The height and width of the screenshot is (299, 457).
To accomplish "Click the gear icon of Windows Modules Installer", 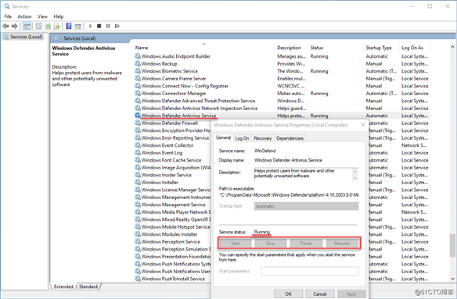I will (138, 234).
